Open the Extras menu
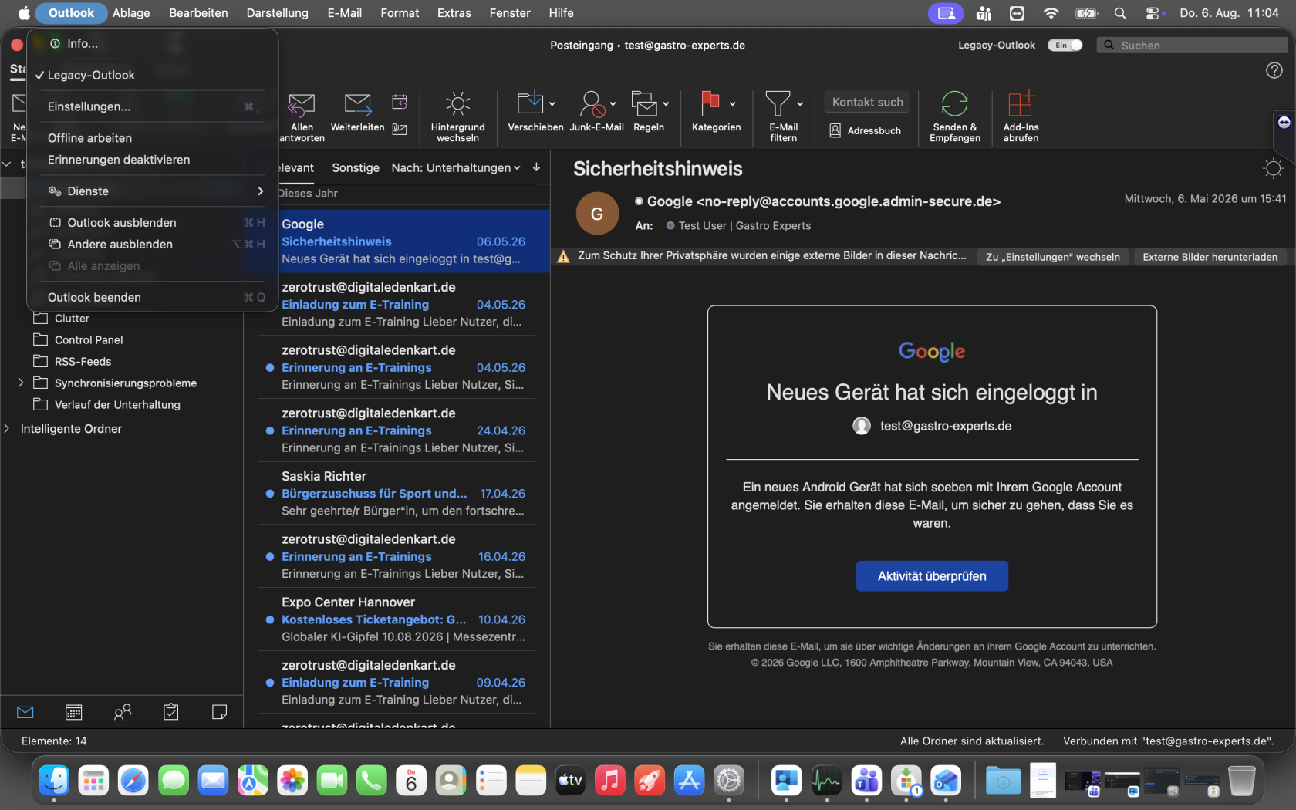 click(454, 13)
